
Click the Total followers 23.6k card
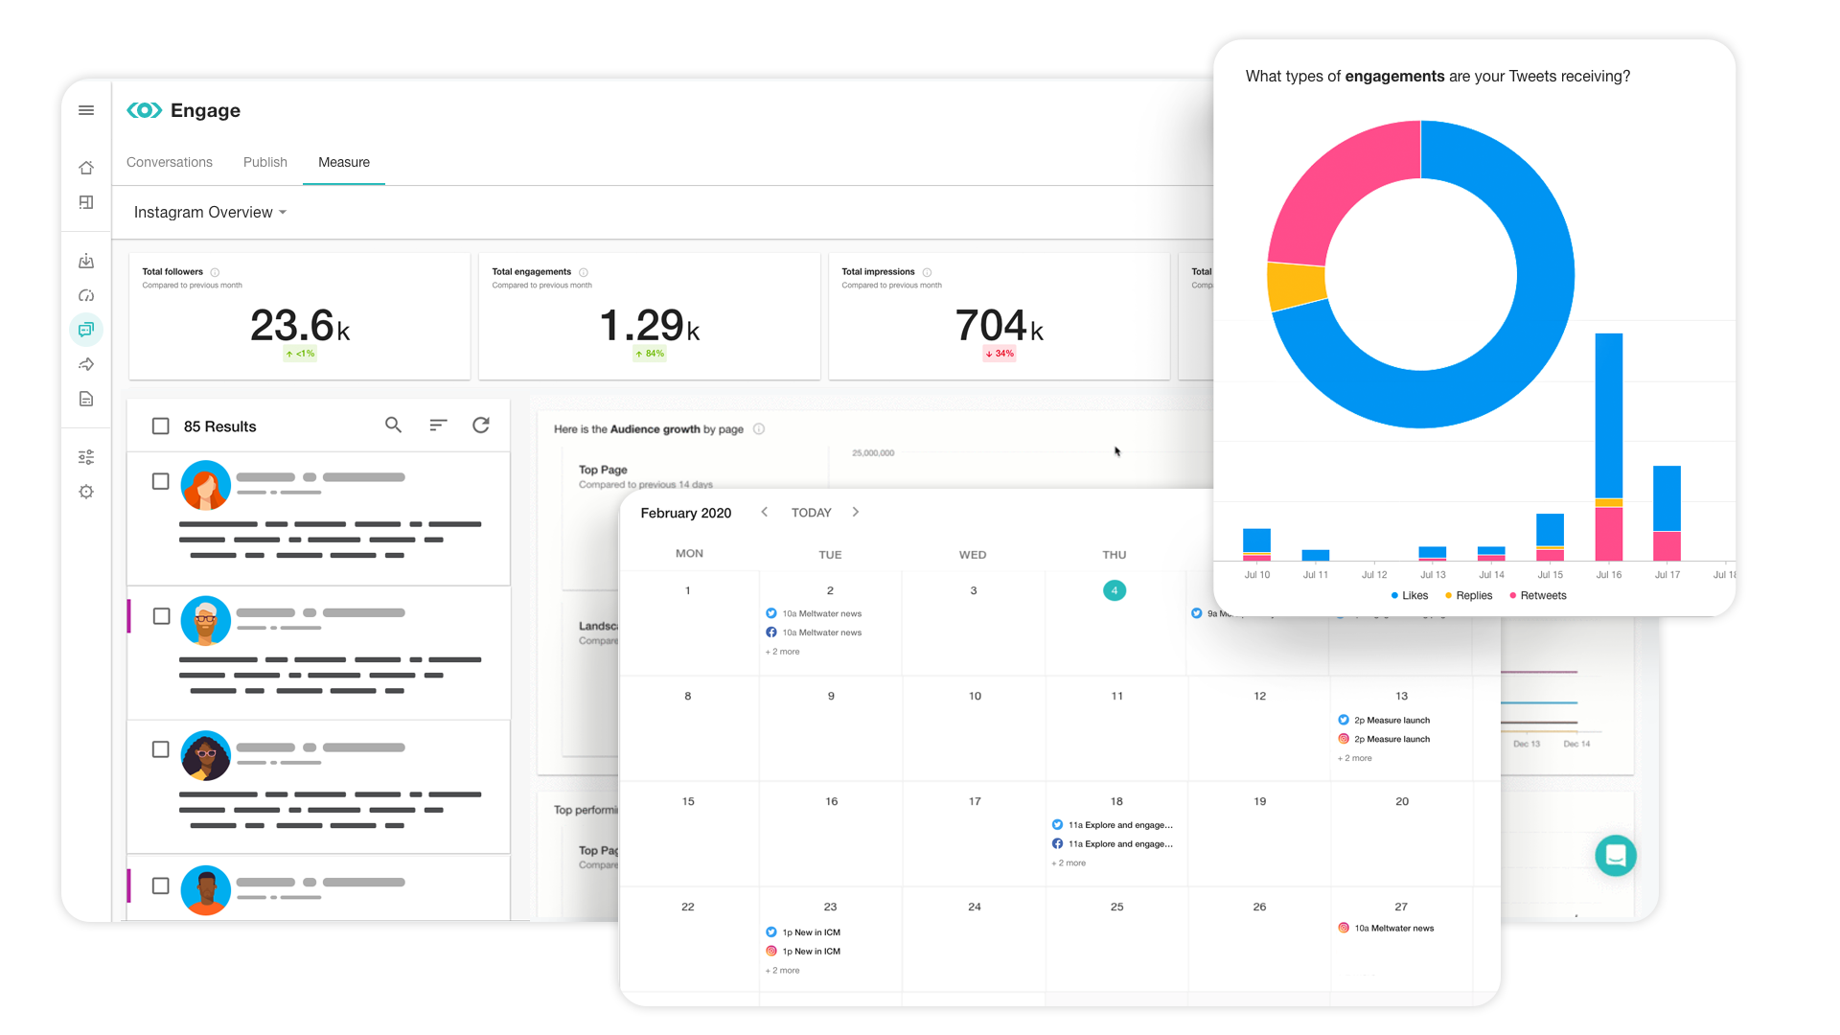(300, 316)
